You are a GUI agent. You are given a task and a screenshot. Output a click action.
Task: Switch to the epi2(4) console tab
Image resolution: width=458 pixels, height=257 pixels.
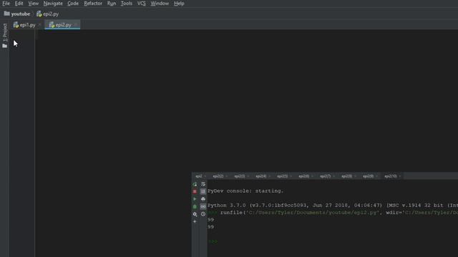[x=260, y=176]
